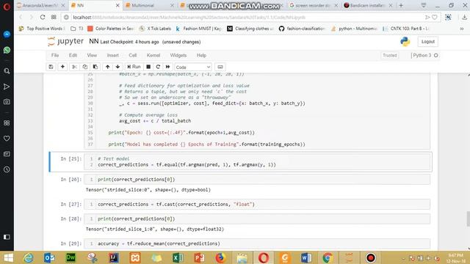Go back in browser history
Screen dimensions: 470x264
click(21, 18)
